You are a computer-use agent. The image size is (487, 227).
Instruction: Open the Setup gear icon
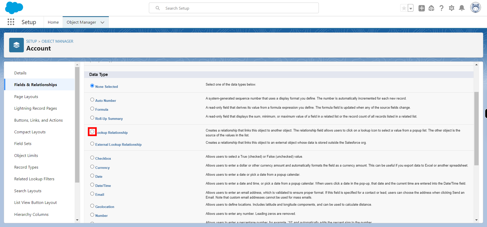pyautogui.click(x=451, y=8)
